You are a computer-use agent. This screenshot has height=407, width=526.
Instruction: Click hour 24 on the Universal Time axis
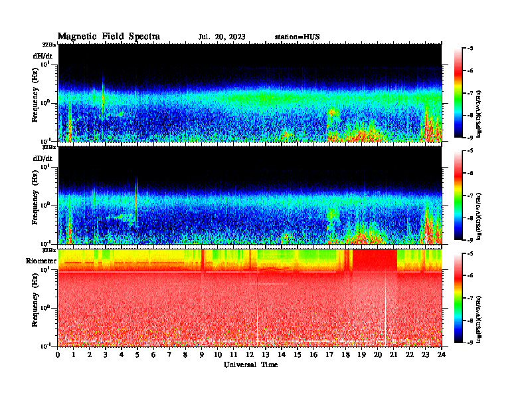[x=442, y=354]
